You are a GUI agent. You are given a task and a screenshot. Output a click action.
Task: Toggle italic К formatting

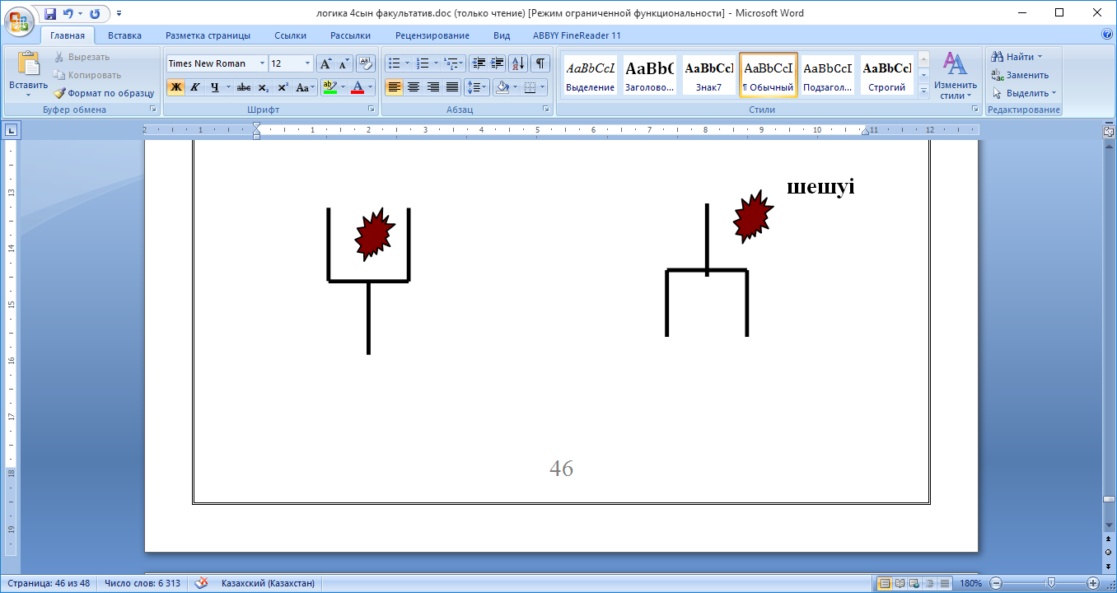click(195, 87)
